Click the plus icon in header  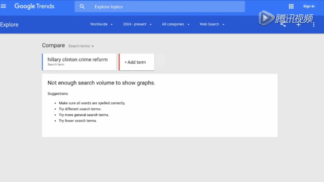click(298, 25)
